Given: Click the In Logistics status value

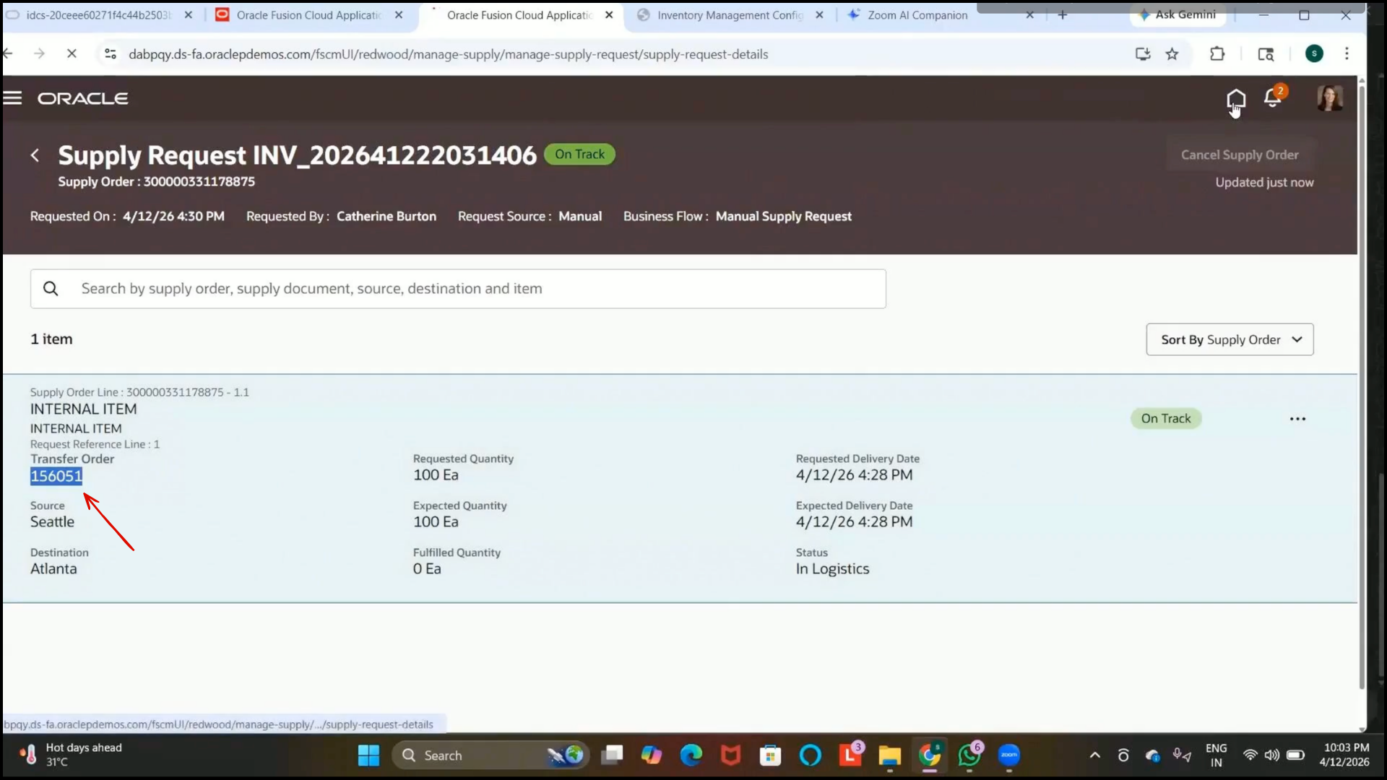Looking at the screenshot, I should coord(832,568).
